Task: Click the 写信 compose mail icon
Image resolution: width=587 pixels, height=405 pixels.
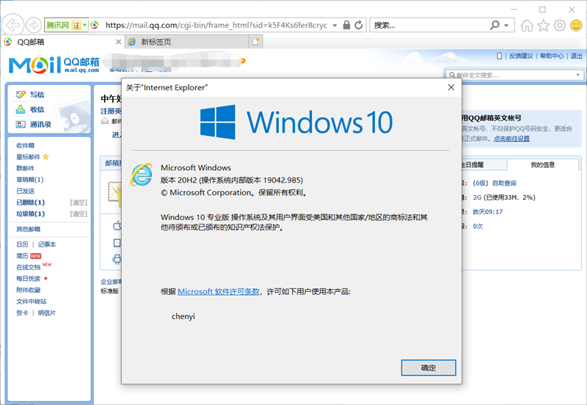Action: click(x=21, y=95)
